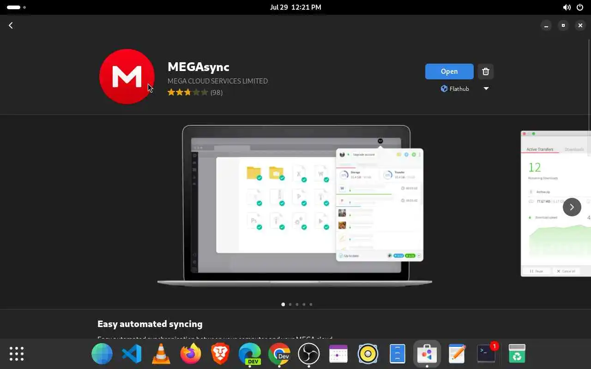Open Brave browser from the dock
Screen dimensions: 591x369
coord(220,354)
